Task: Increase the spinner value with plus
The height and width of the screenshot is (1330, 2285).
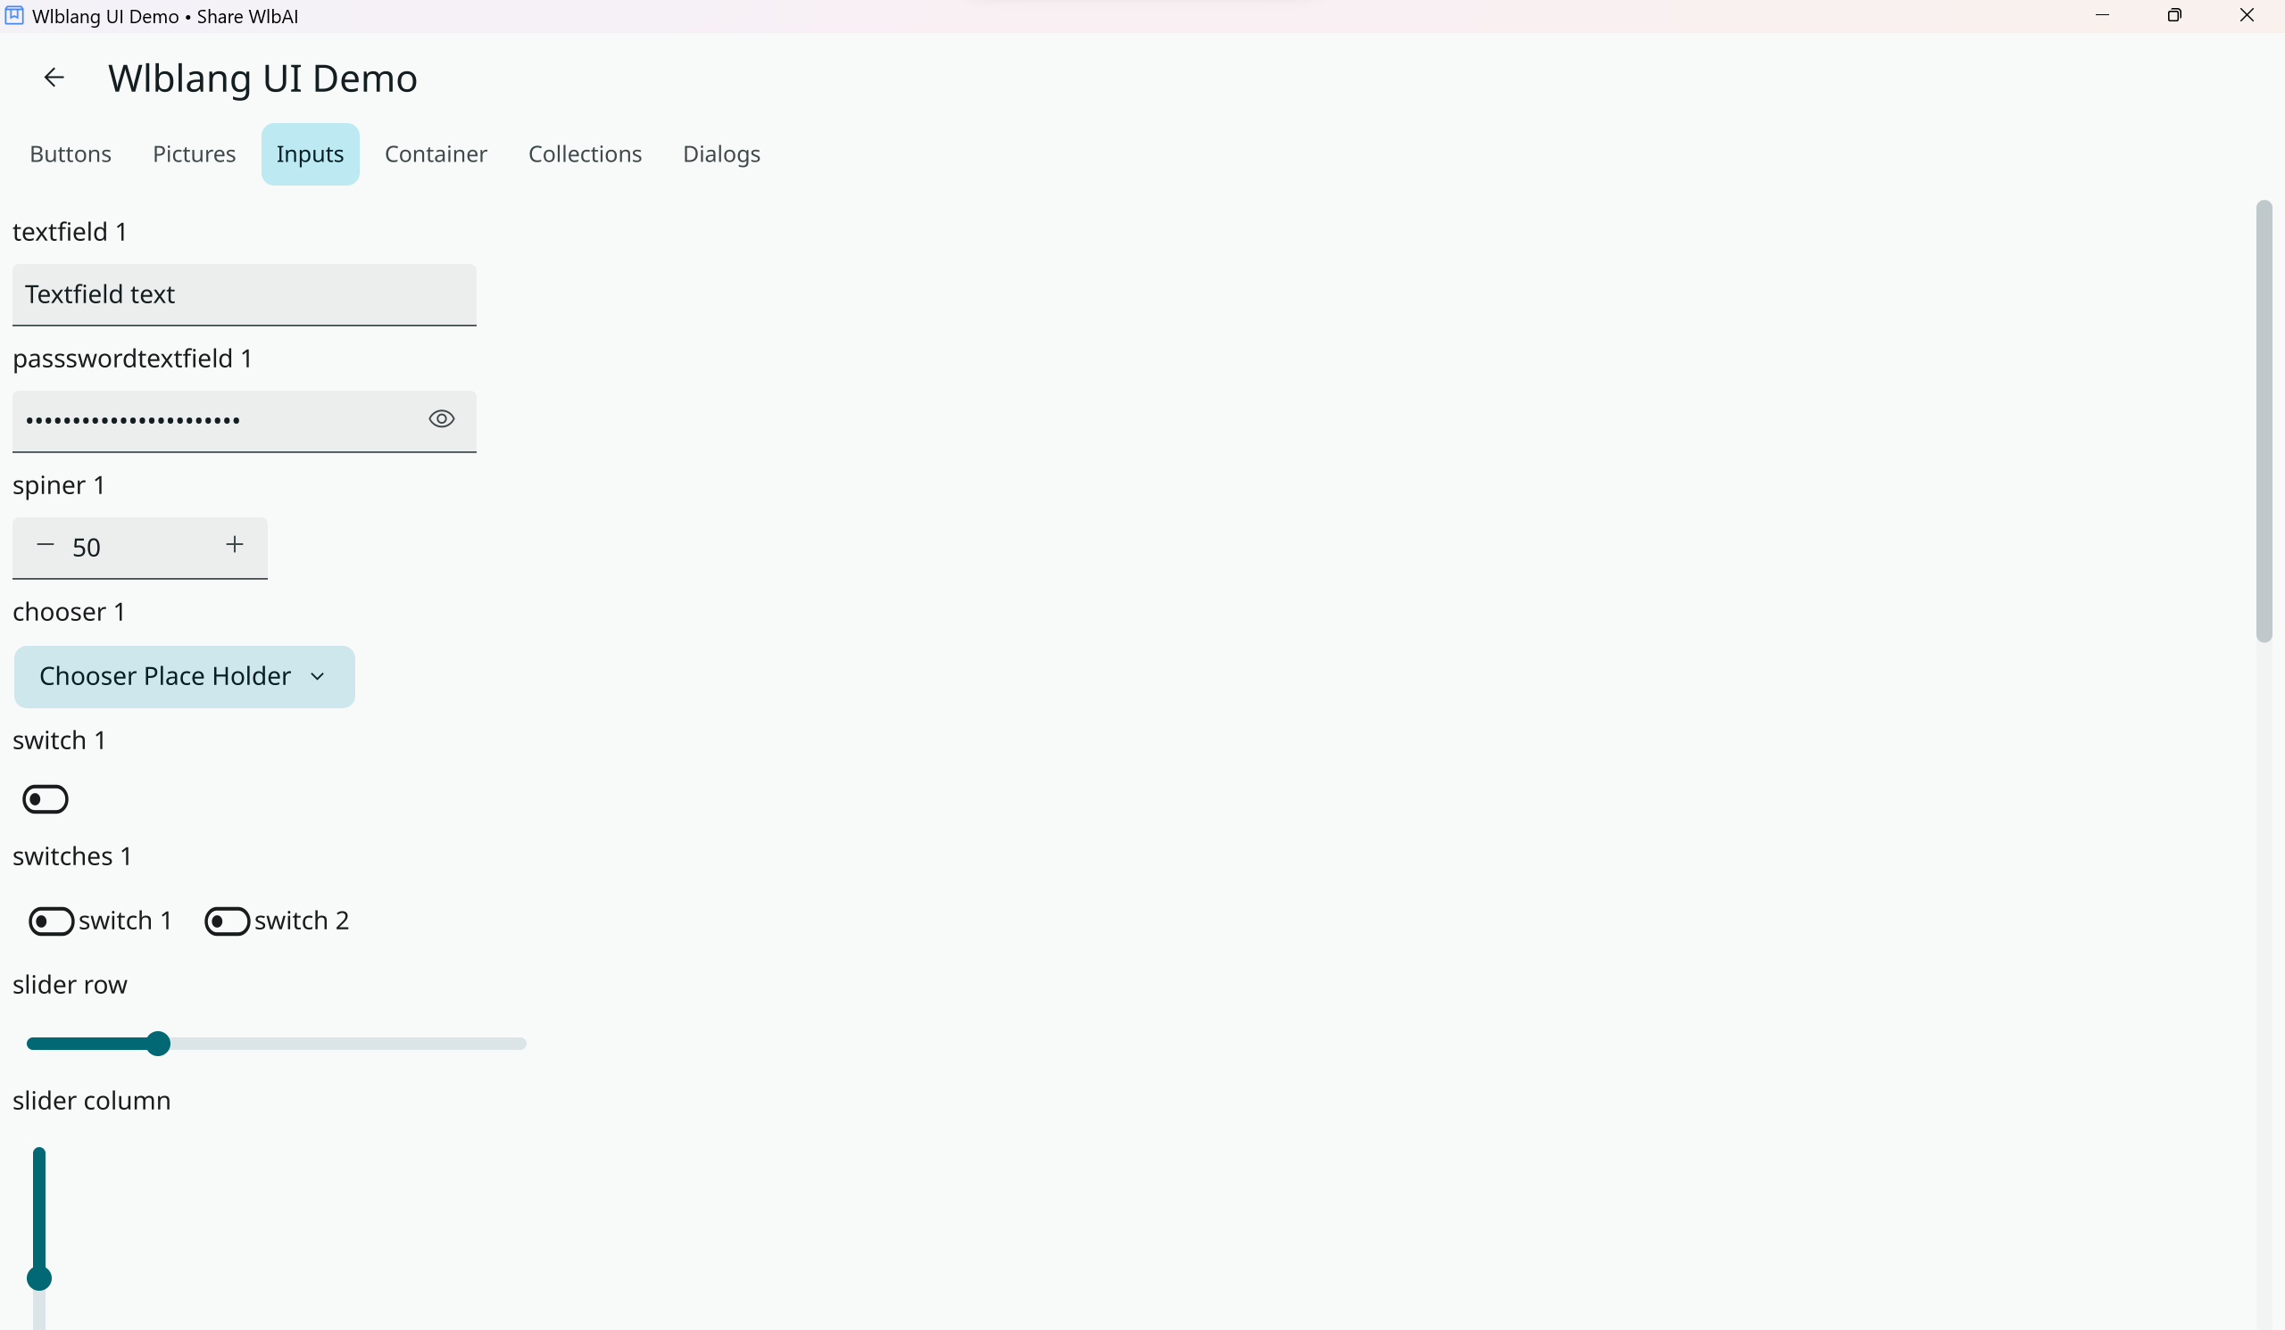Action: 235,544
